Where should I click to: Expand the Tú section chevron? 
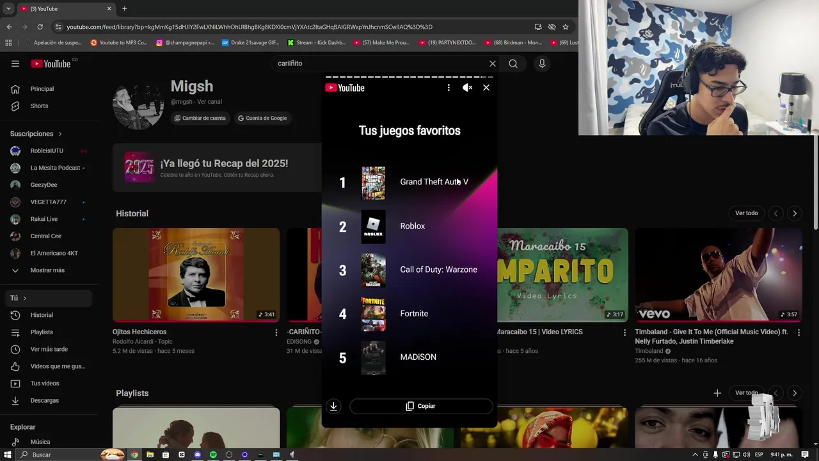[x=24, y=298]
